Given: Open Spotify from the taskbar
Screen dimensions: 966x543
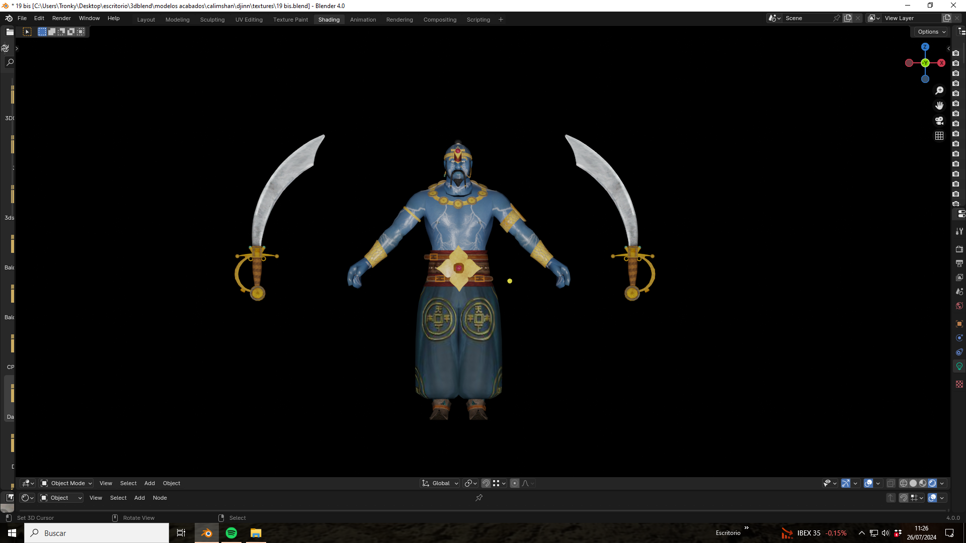Looking at the screenshot, I should pos(231,533).
